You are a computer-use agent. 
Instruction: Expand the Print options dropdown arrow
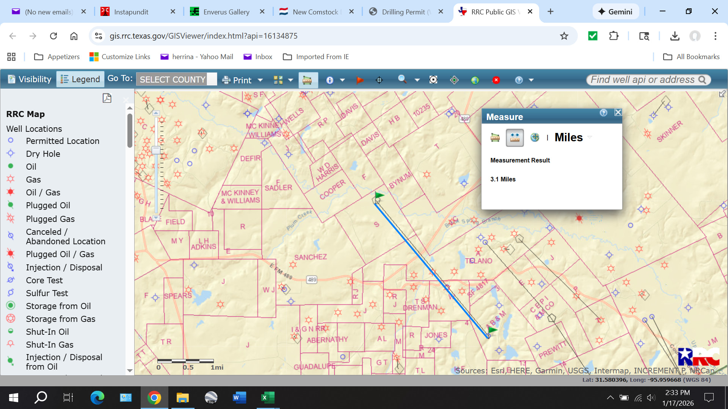coord(260,80)
